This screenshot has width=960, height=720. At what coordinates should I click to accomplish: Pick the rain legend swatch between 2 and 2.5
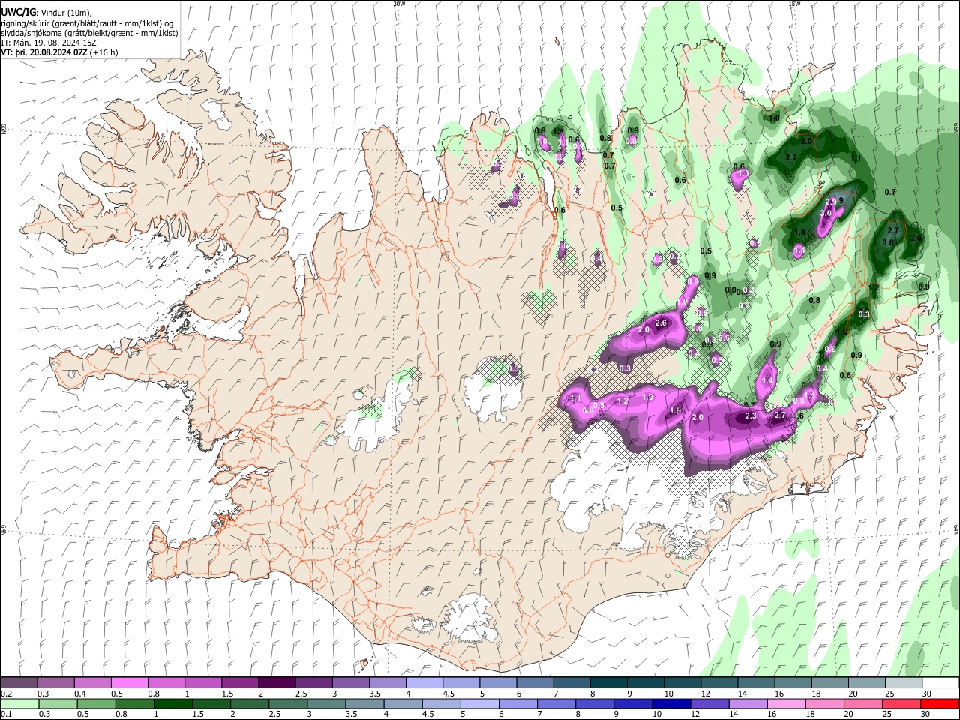(x=248, y=703)
